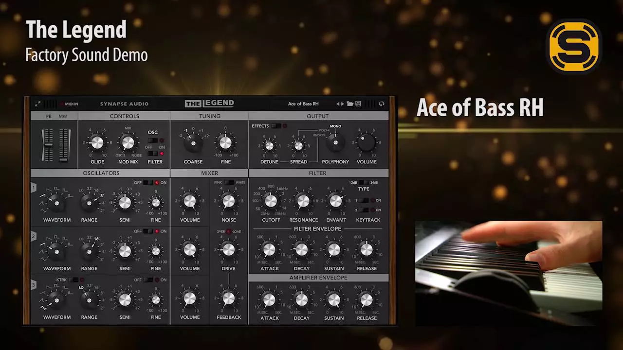Click the DRIVE knob
623x350 pixels.
228,250
